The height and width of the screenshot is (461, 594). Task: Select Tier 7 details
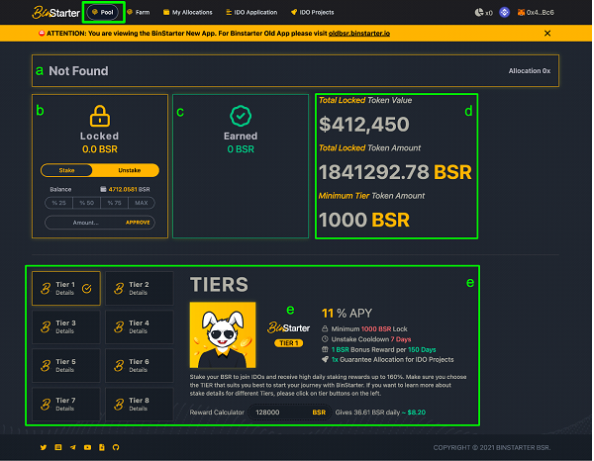point(66,404)
